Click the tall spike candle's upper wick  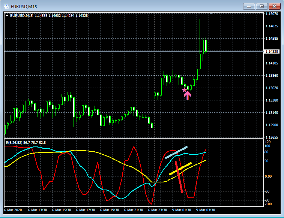(200, 36)
